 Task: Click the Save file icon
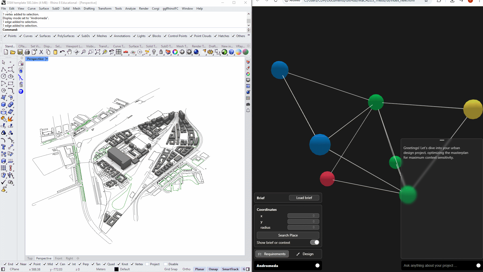pyautogui.click(x=20, y=52)
